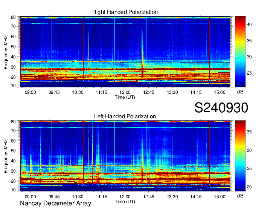Click the 30 dB label on bottom colorbar
This screenshot has height=208, width=256.
pos(249,150)
